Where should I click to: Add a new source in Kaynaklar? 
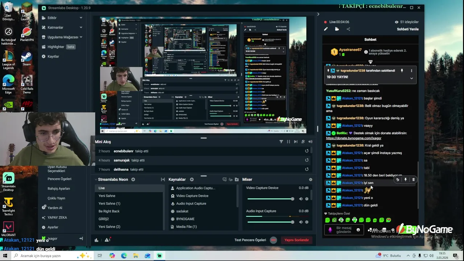(x=192, y=179)
